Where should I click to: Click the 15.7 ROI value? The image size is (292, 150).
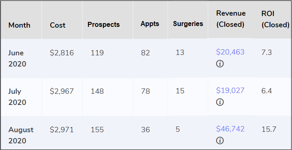[x=269, y=129]
